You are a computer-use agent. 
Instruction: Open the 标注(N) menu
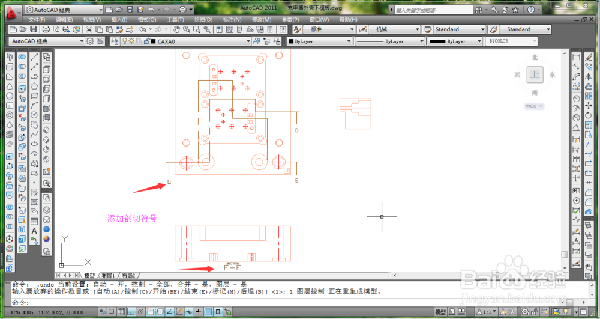click(232, 20)
